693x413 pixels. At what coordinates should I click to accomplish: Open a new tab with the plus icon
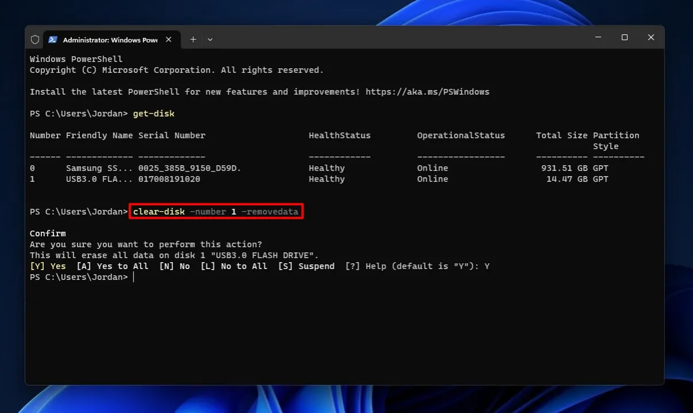pos(193,40)
